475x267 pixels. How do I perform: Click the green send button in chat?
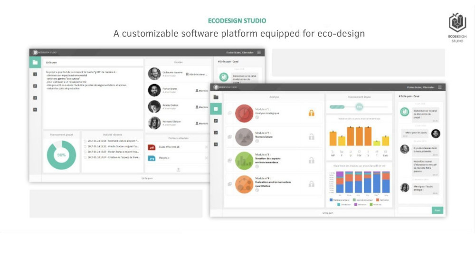[x=437, y=210]
